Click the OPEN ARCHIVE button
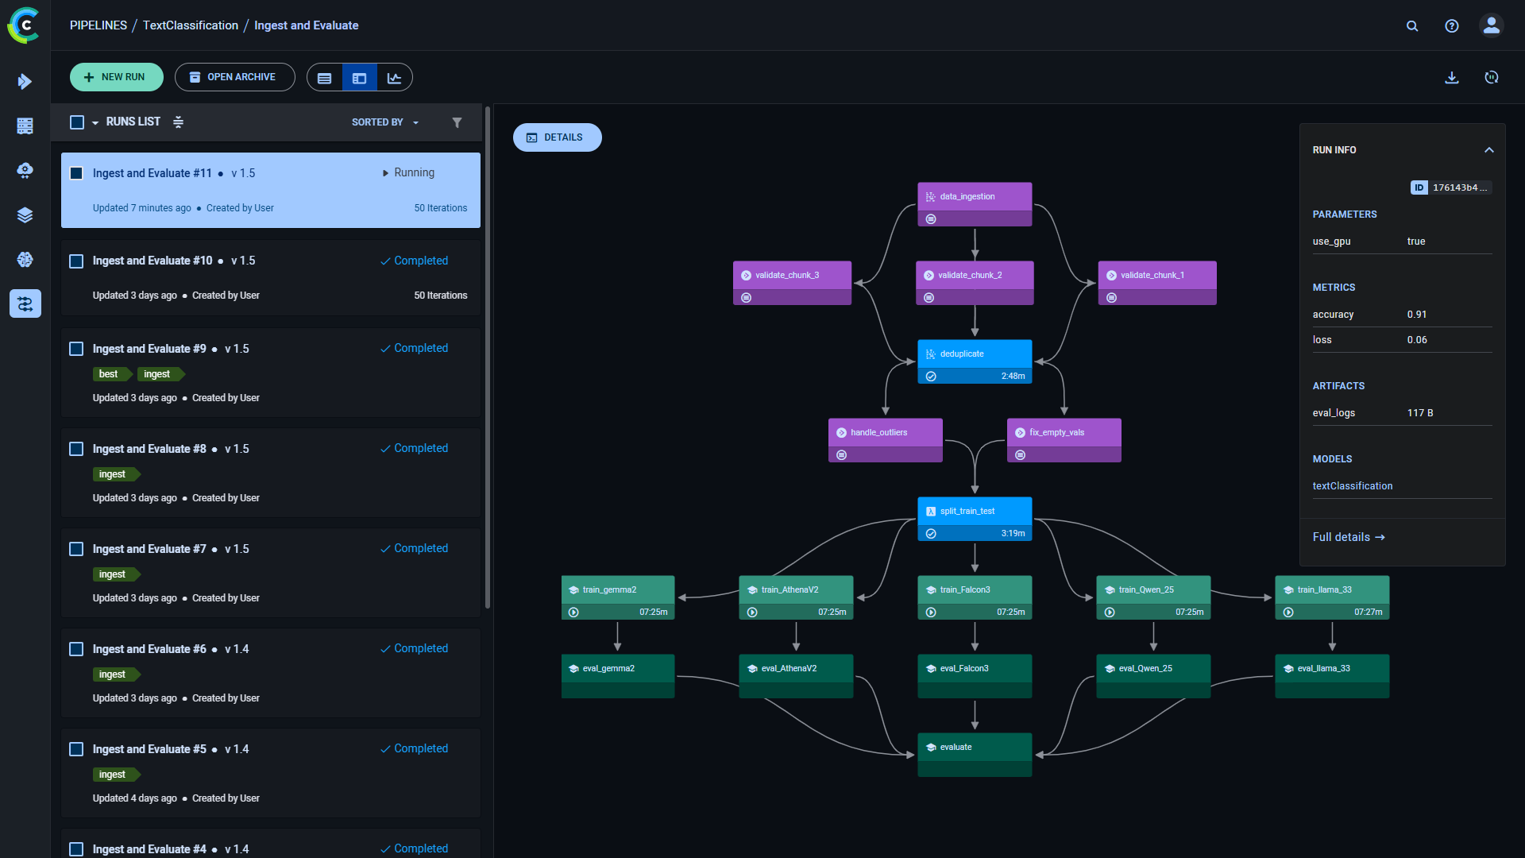The image size is (1525, 858). (231, 78)
